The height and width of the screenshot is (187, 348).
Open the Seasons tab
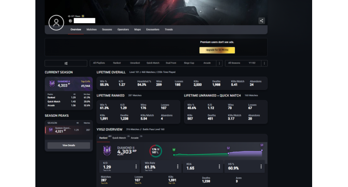[x=107, y=30]
